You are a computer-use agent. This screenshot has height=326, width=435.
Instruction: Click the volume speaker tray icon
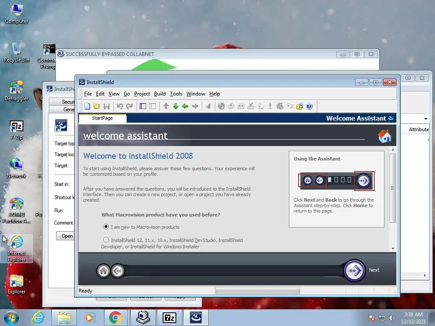click(x=392, y=318)
